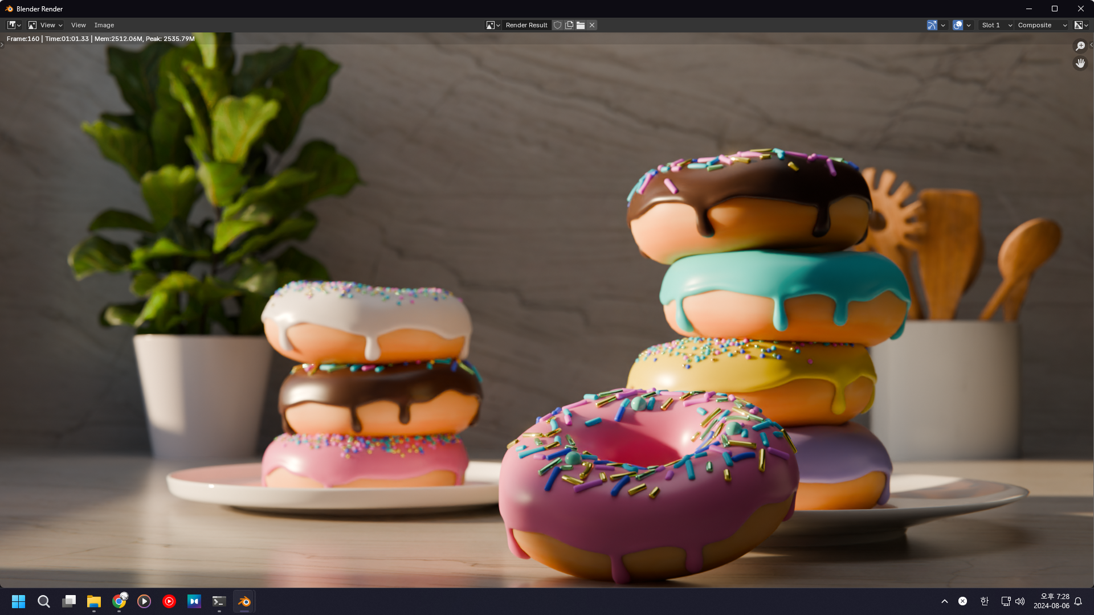
Task: Open the View mode selector button
Action: [46, 25]
